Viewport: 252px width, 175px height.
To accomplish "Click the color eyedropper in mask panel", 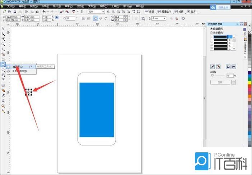I will 213,67.
